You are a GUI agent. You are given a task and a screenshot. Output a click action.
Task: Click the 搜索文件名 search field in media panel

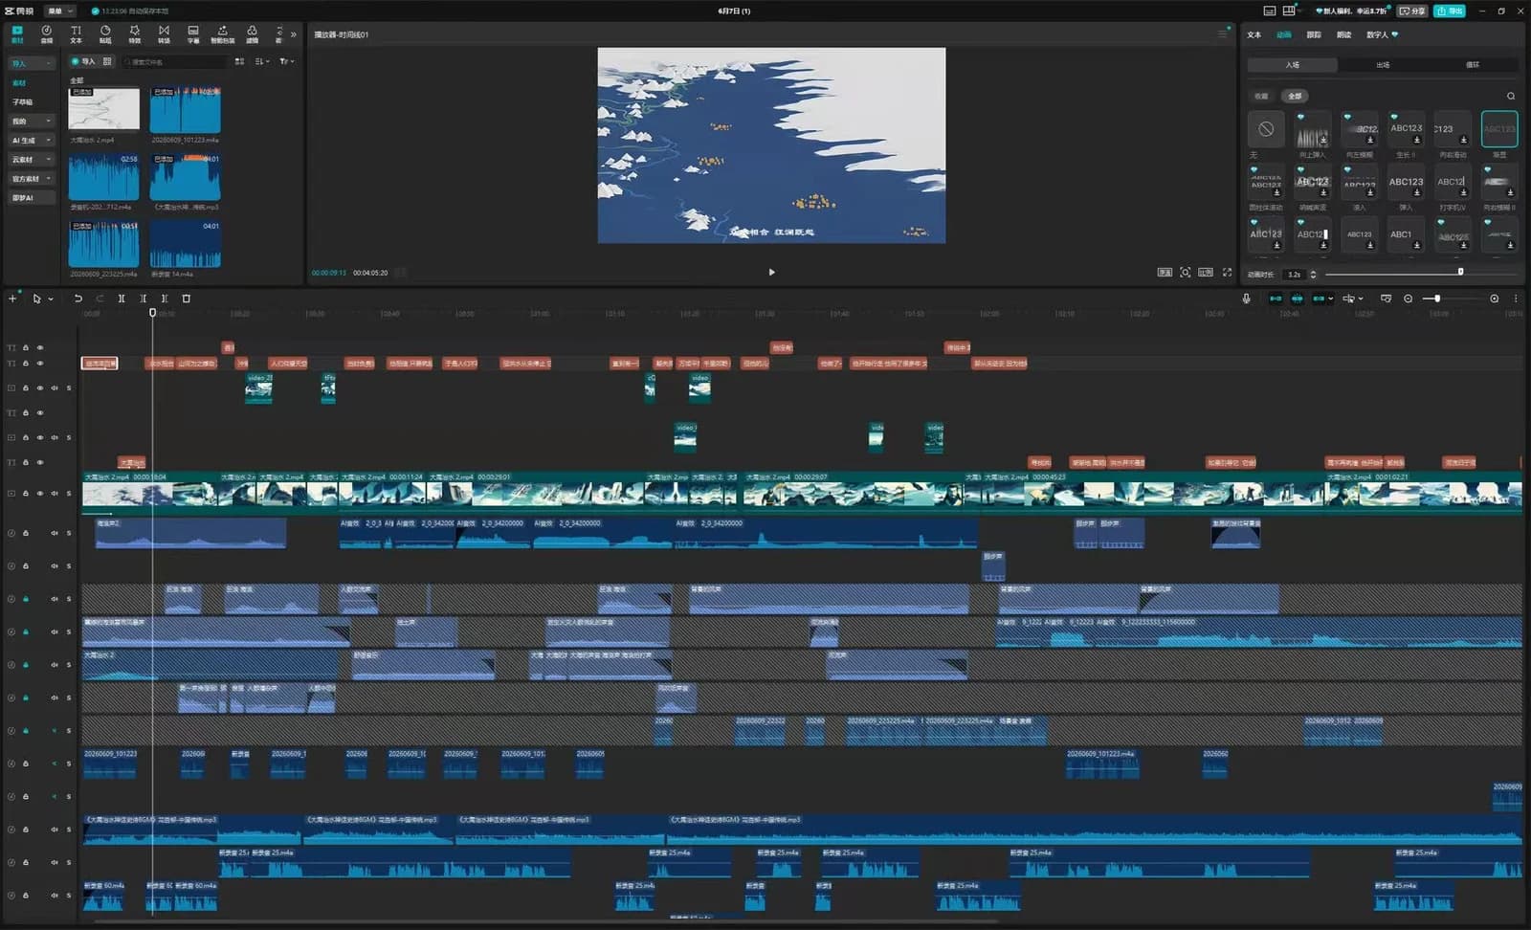(175, 61)
